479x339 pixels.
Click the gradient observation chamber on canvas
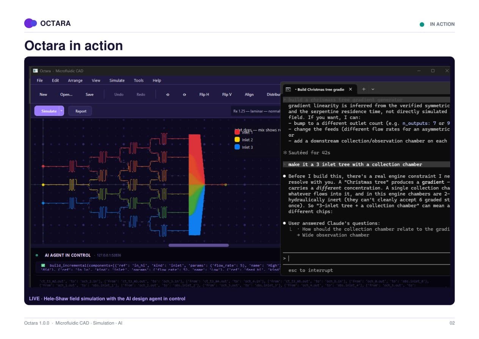(196, 184)
